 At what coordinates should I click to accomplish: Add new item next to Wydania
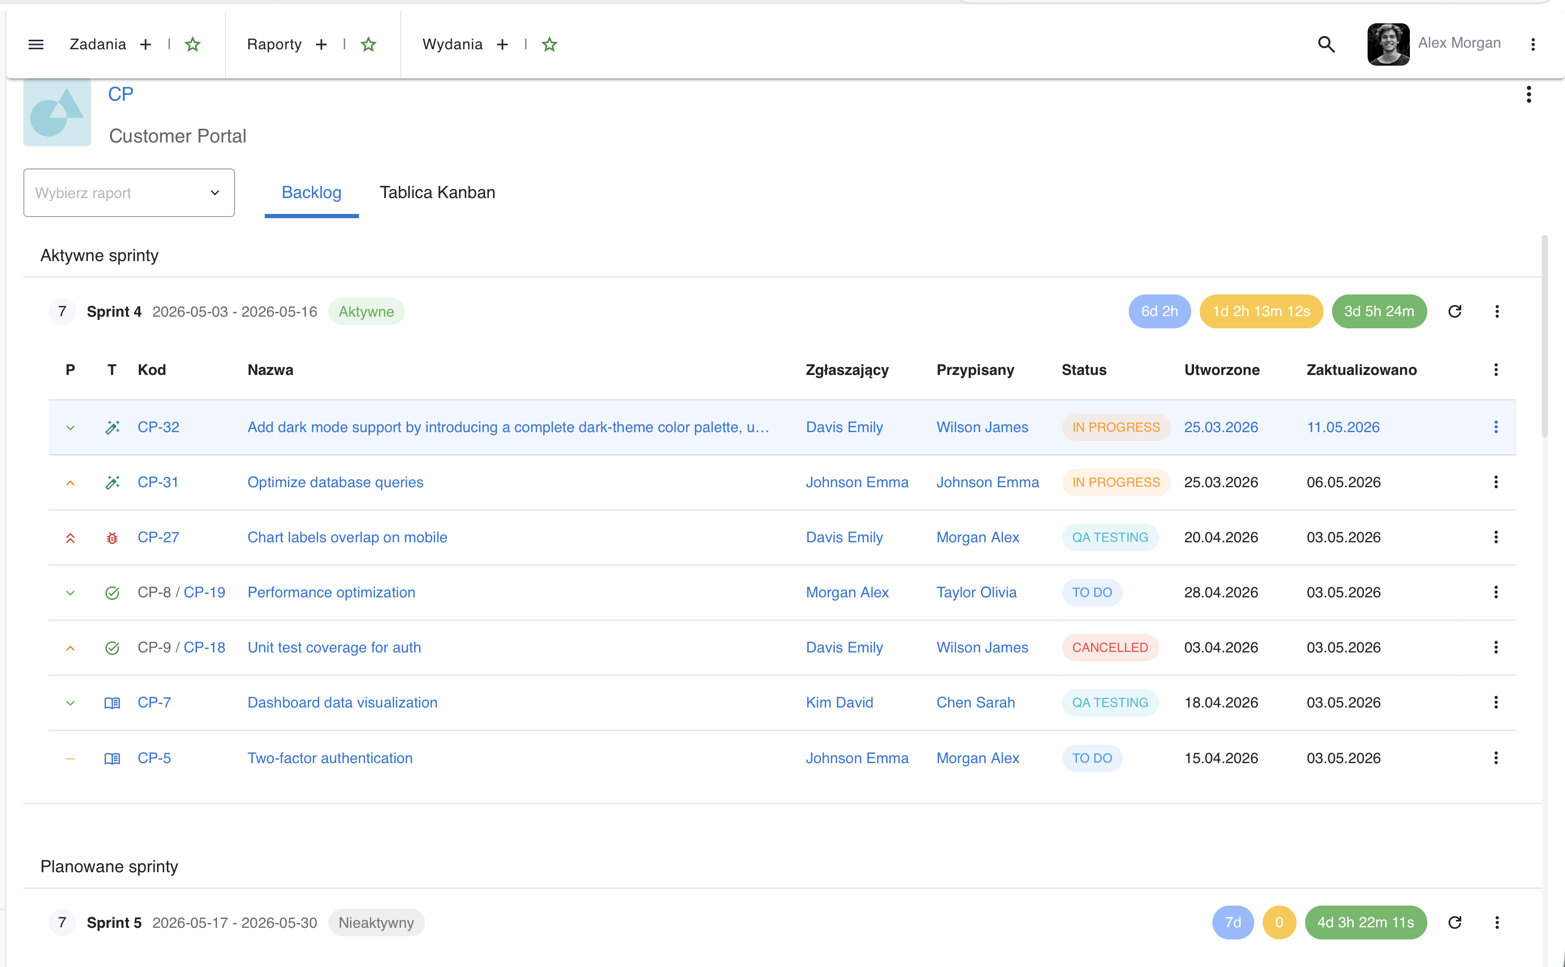point(502,44)
